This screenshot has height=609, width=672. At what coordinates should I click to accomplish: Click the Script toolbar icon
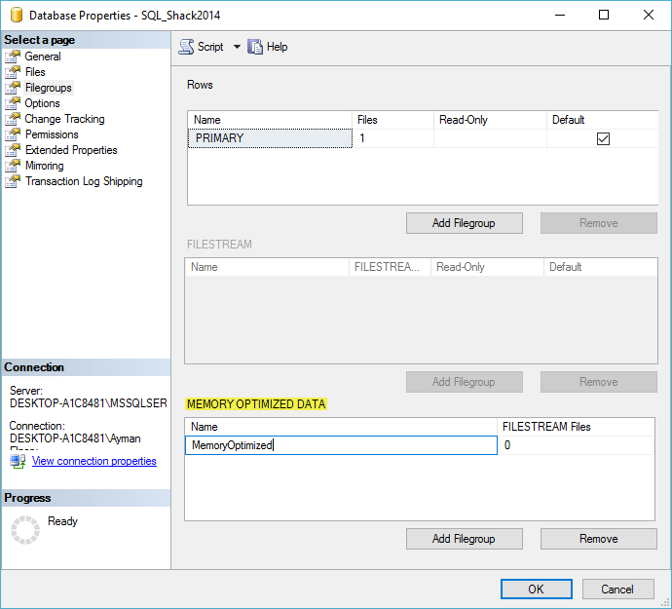[x=186, y=47]
